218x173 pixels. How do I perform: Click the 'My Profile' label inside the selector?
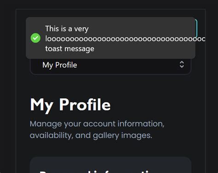coord(60,65)
